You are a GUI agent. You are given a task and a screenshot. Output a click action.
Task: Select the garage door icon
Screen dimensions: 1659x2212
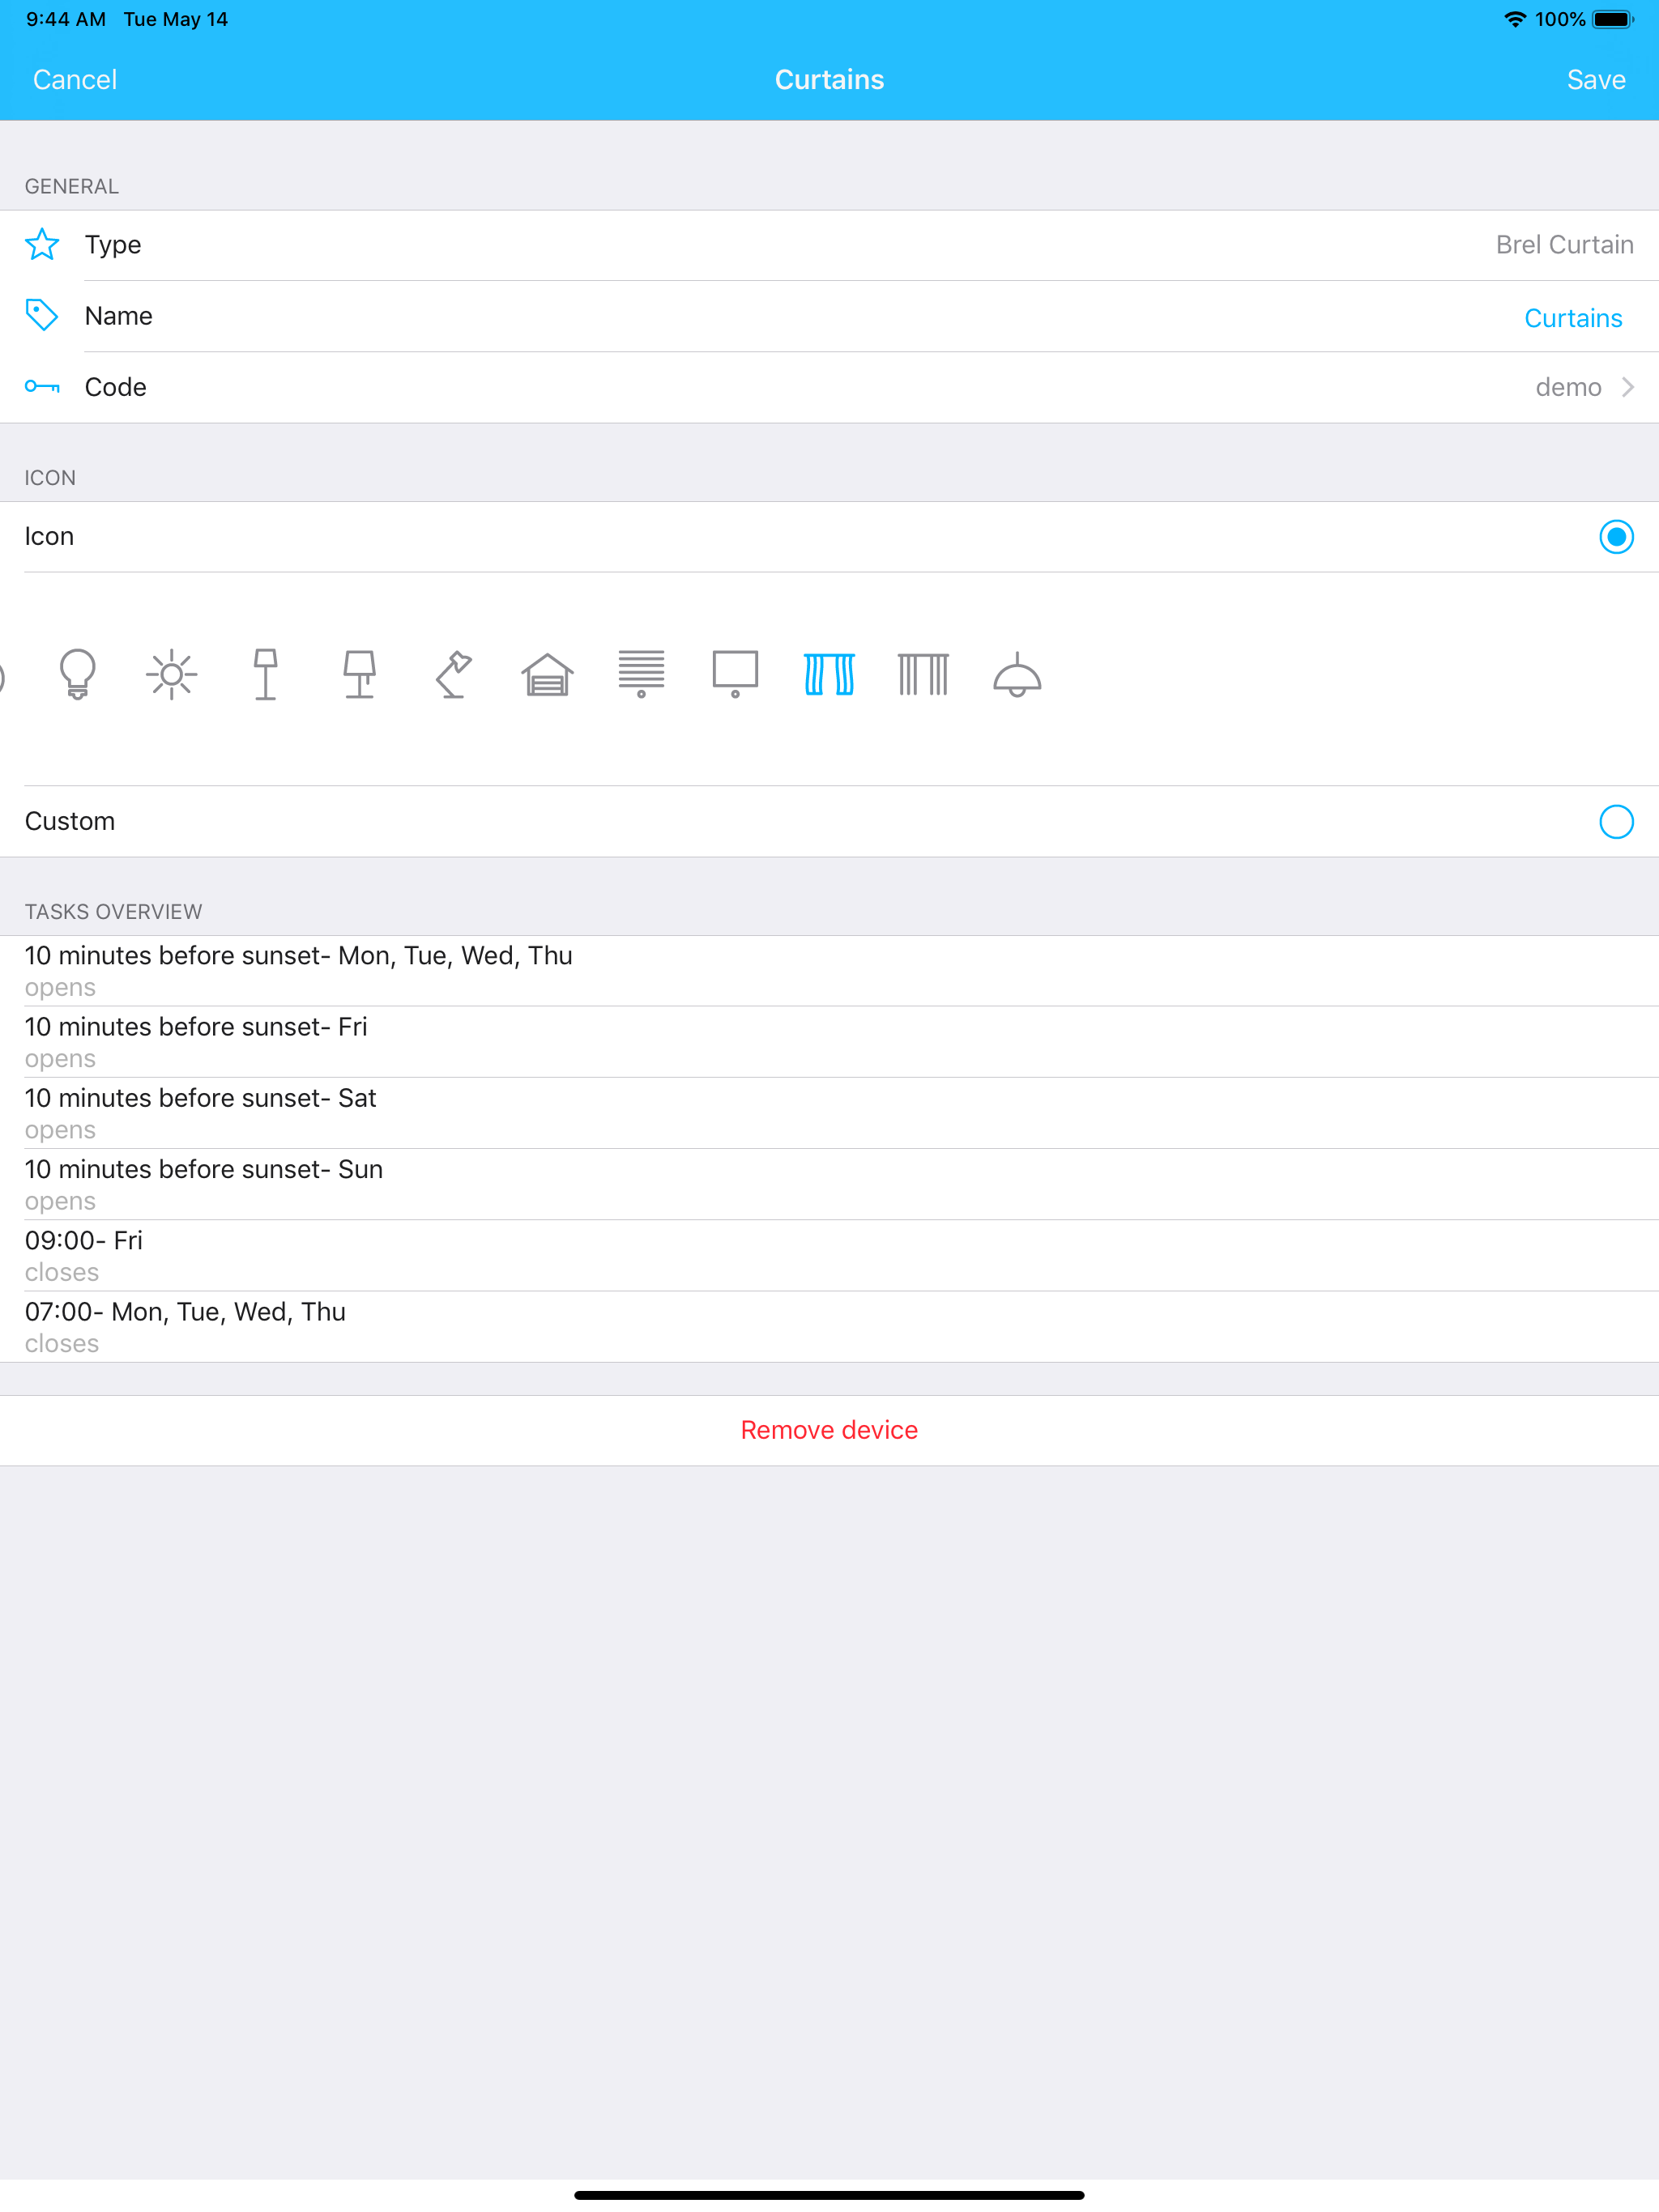pos(548,674)
